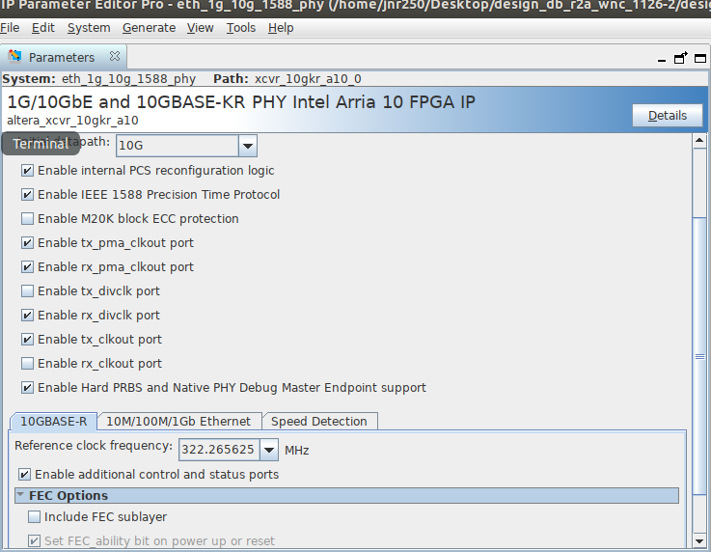Minimize the Parameters panel
Screen dimensions: 711x552
[662, 59]
